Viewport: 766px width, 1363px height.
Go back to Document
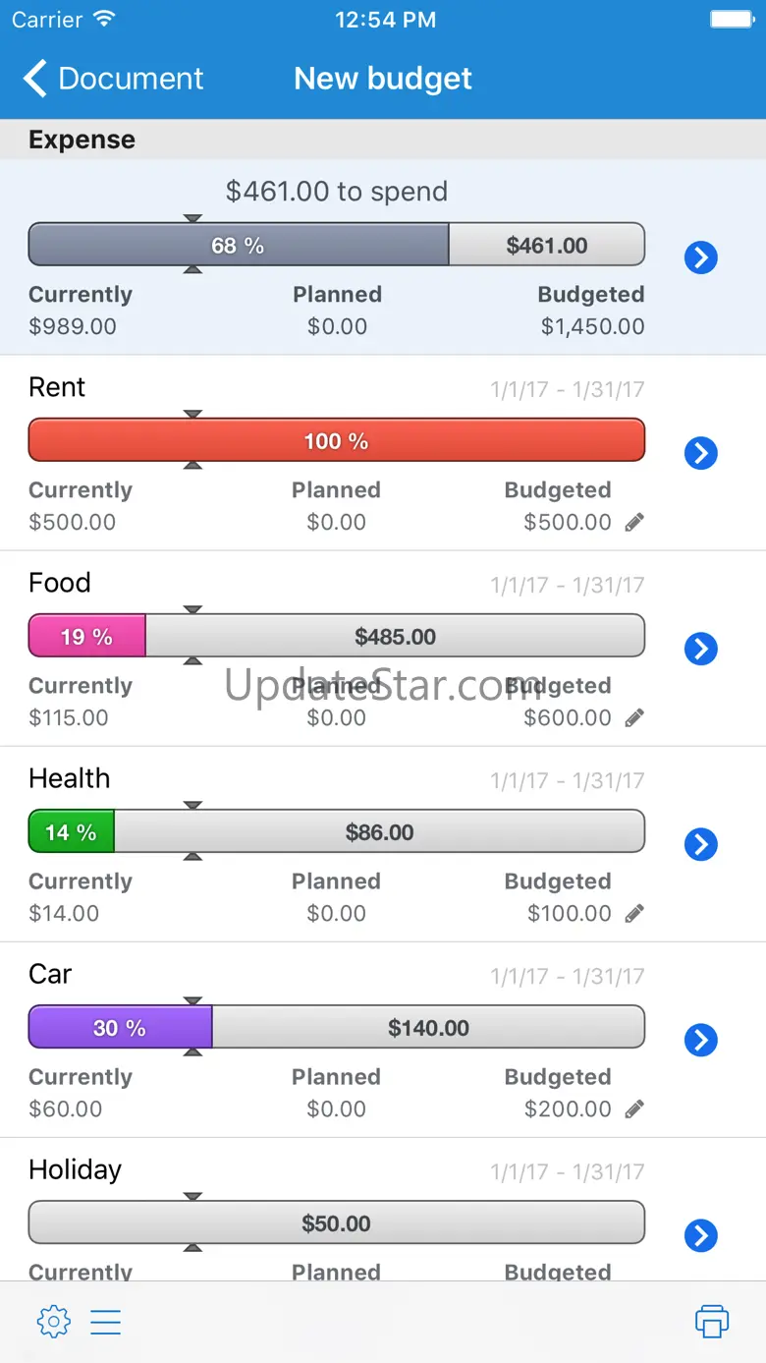[x=113, y=79]
